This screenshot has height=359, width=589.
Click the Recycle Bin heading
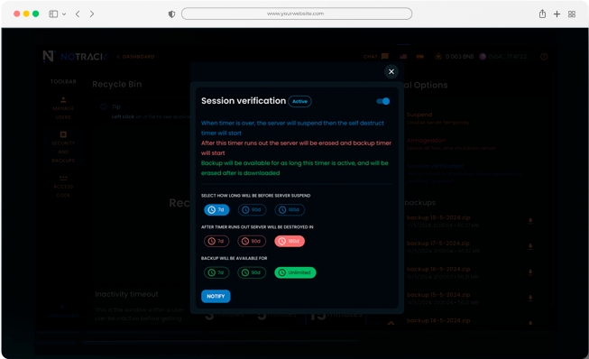117,85
